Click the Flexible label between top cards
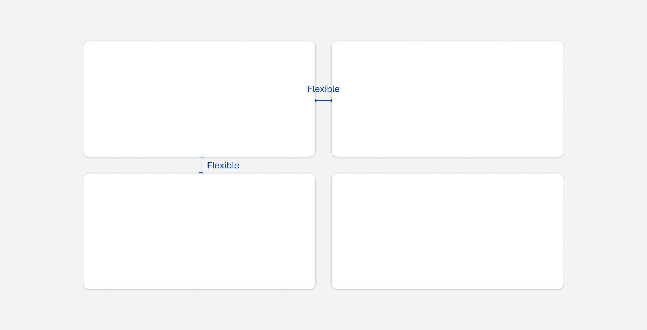Image resolution: width=647 pixels, height=330 pixels. [323, 89]
